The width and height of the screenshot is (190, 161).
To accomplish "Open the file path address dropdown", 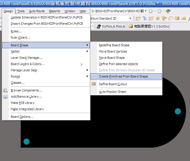I will click(146, 11).
